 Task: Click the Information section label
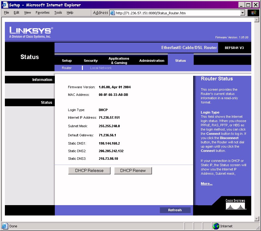point(42,80)
